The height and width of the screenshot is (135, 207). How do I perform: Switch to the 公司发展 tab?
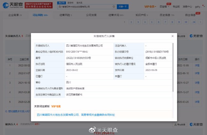click(91, 15)
